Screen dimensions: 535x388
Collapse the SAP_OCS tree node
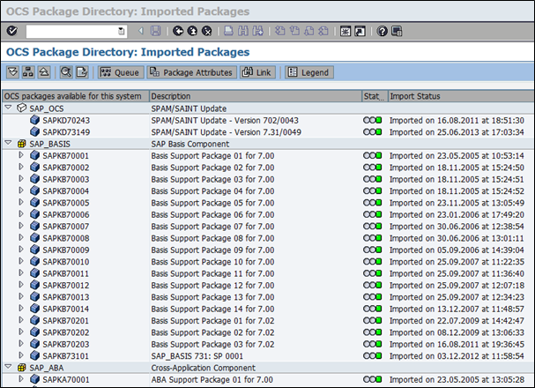[9, 108]
